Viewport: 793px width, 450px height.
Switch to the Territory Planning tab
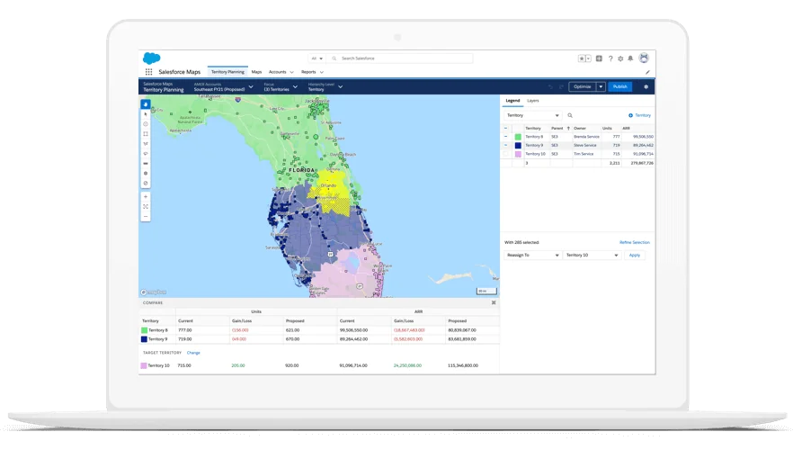[227, 72]
